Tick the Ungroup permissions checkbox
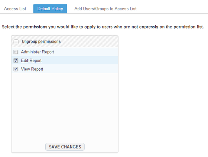The height and width of the screenshot is (157, 208). point(16,42)
